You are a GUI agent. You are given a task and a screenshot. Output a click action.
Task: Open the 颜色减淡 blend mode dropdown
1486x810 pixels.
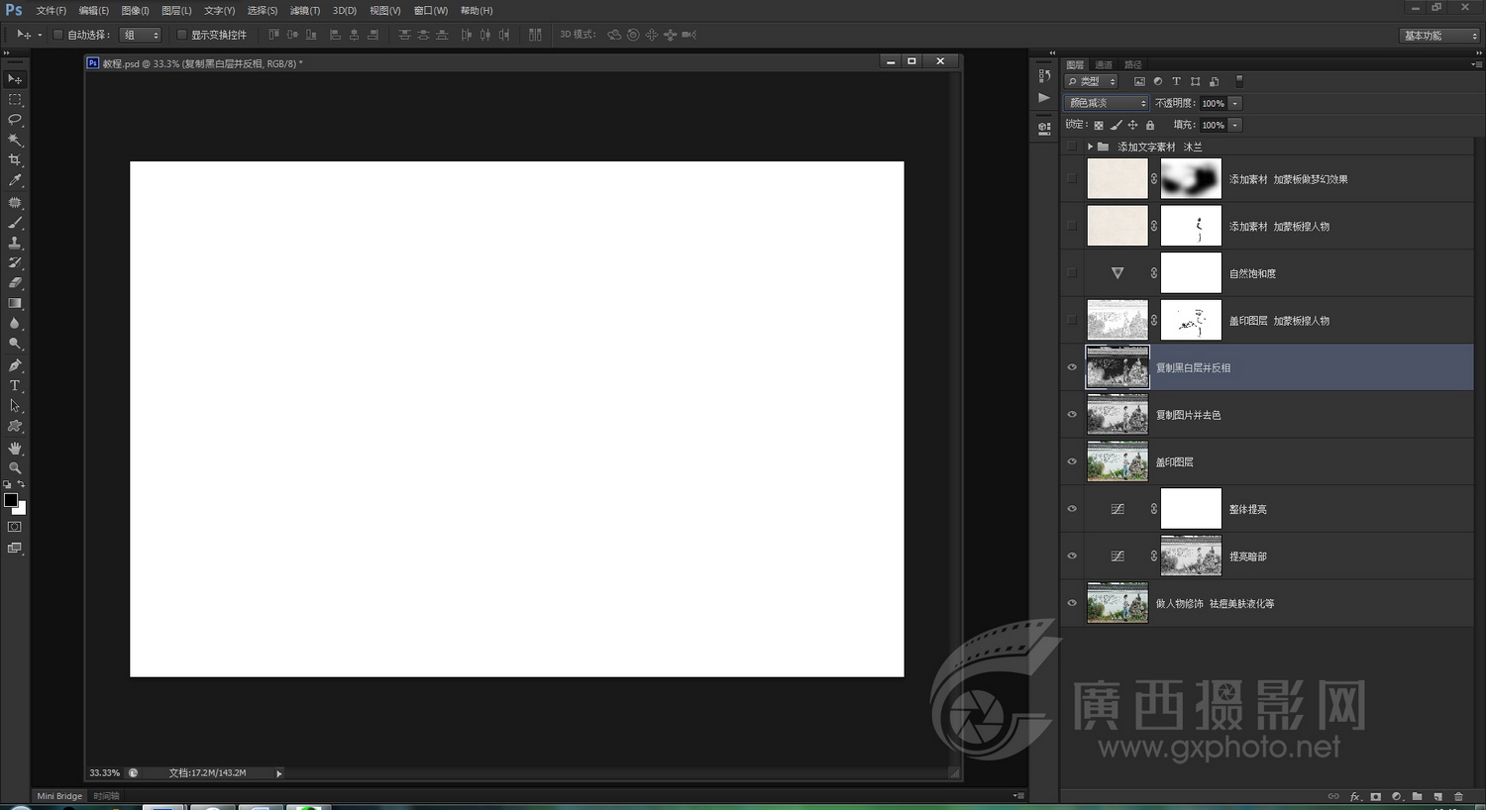click(x=1107, y=103)
